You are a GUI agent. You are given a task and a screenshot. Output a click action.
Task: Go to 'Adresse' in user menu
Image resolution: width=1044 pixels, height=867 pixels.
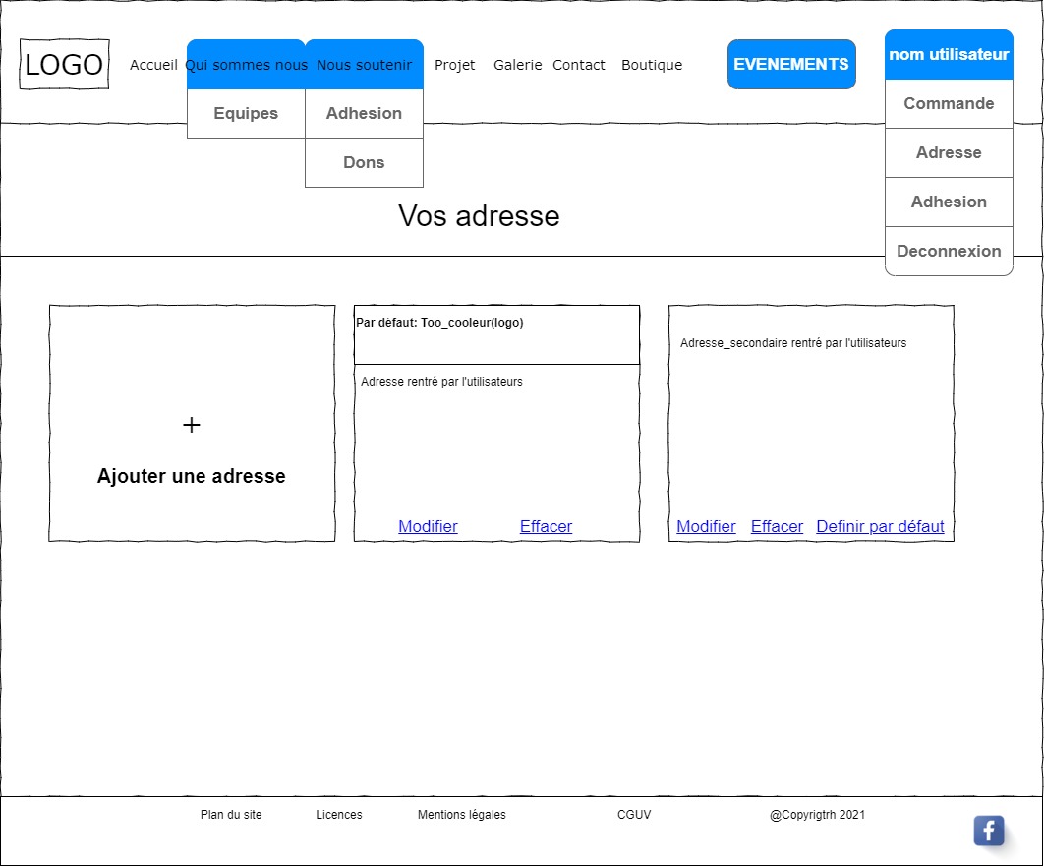coord(949,153)
